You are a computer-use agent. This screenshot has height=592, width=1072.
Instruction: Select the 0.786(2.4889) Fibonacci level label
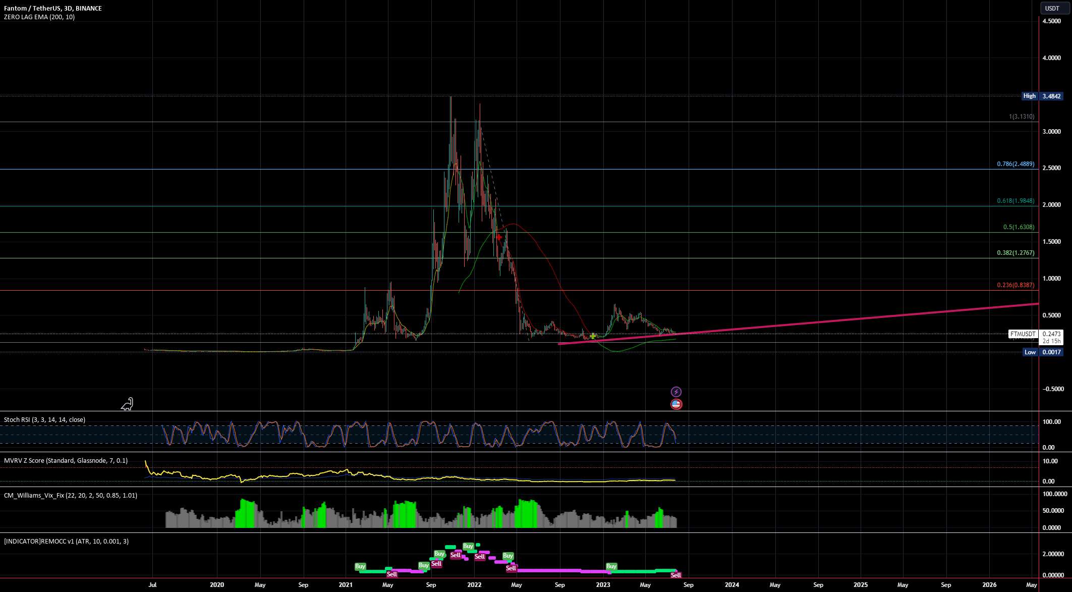[1015, 164]
